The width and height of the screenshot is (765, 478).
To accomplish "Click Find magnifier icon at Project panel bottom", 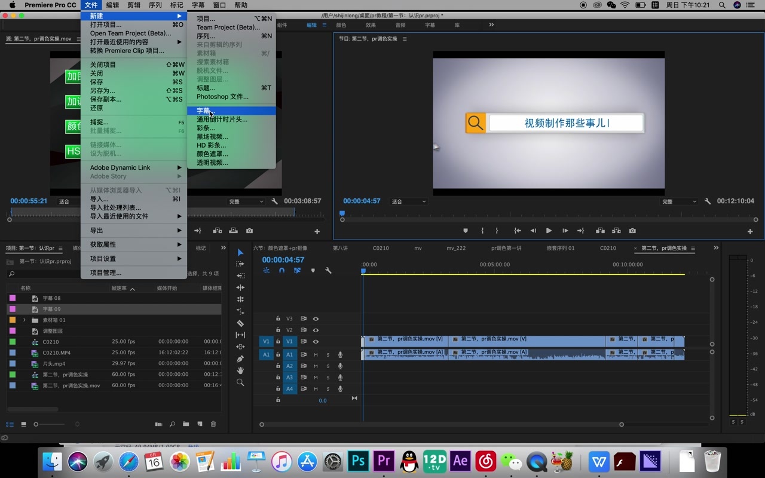I will click(x=172, y=424).
